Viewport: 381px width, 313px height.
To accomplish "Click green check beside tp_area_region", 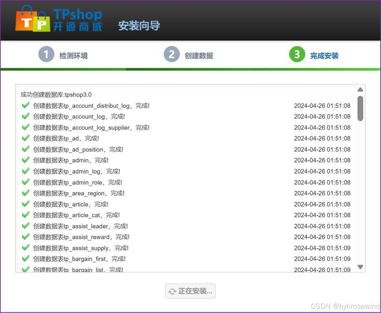I will point(25,193).
